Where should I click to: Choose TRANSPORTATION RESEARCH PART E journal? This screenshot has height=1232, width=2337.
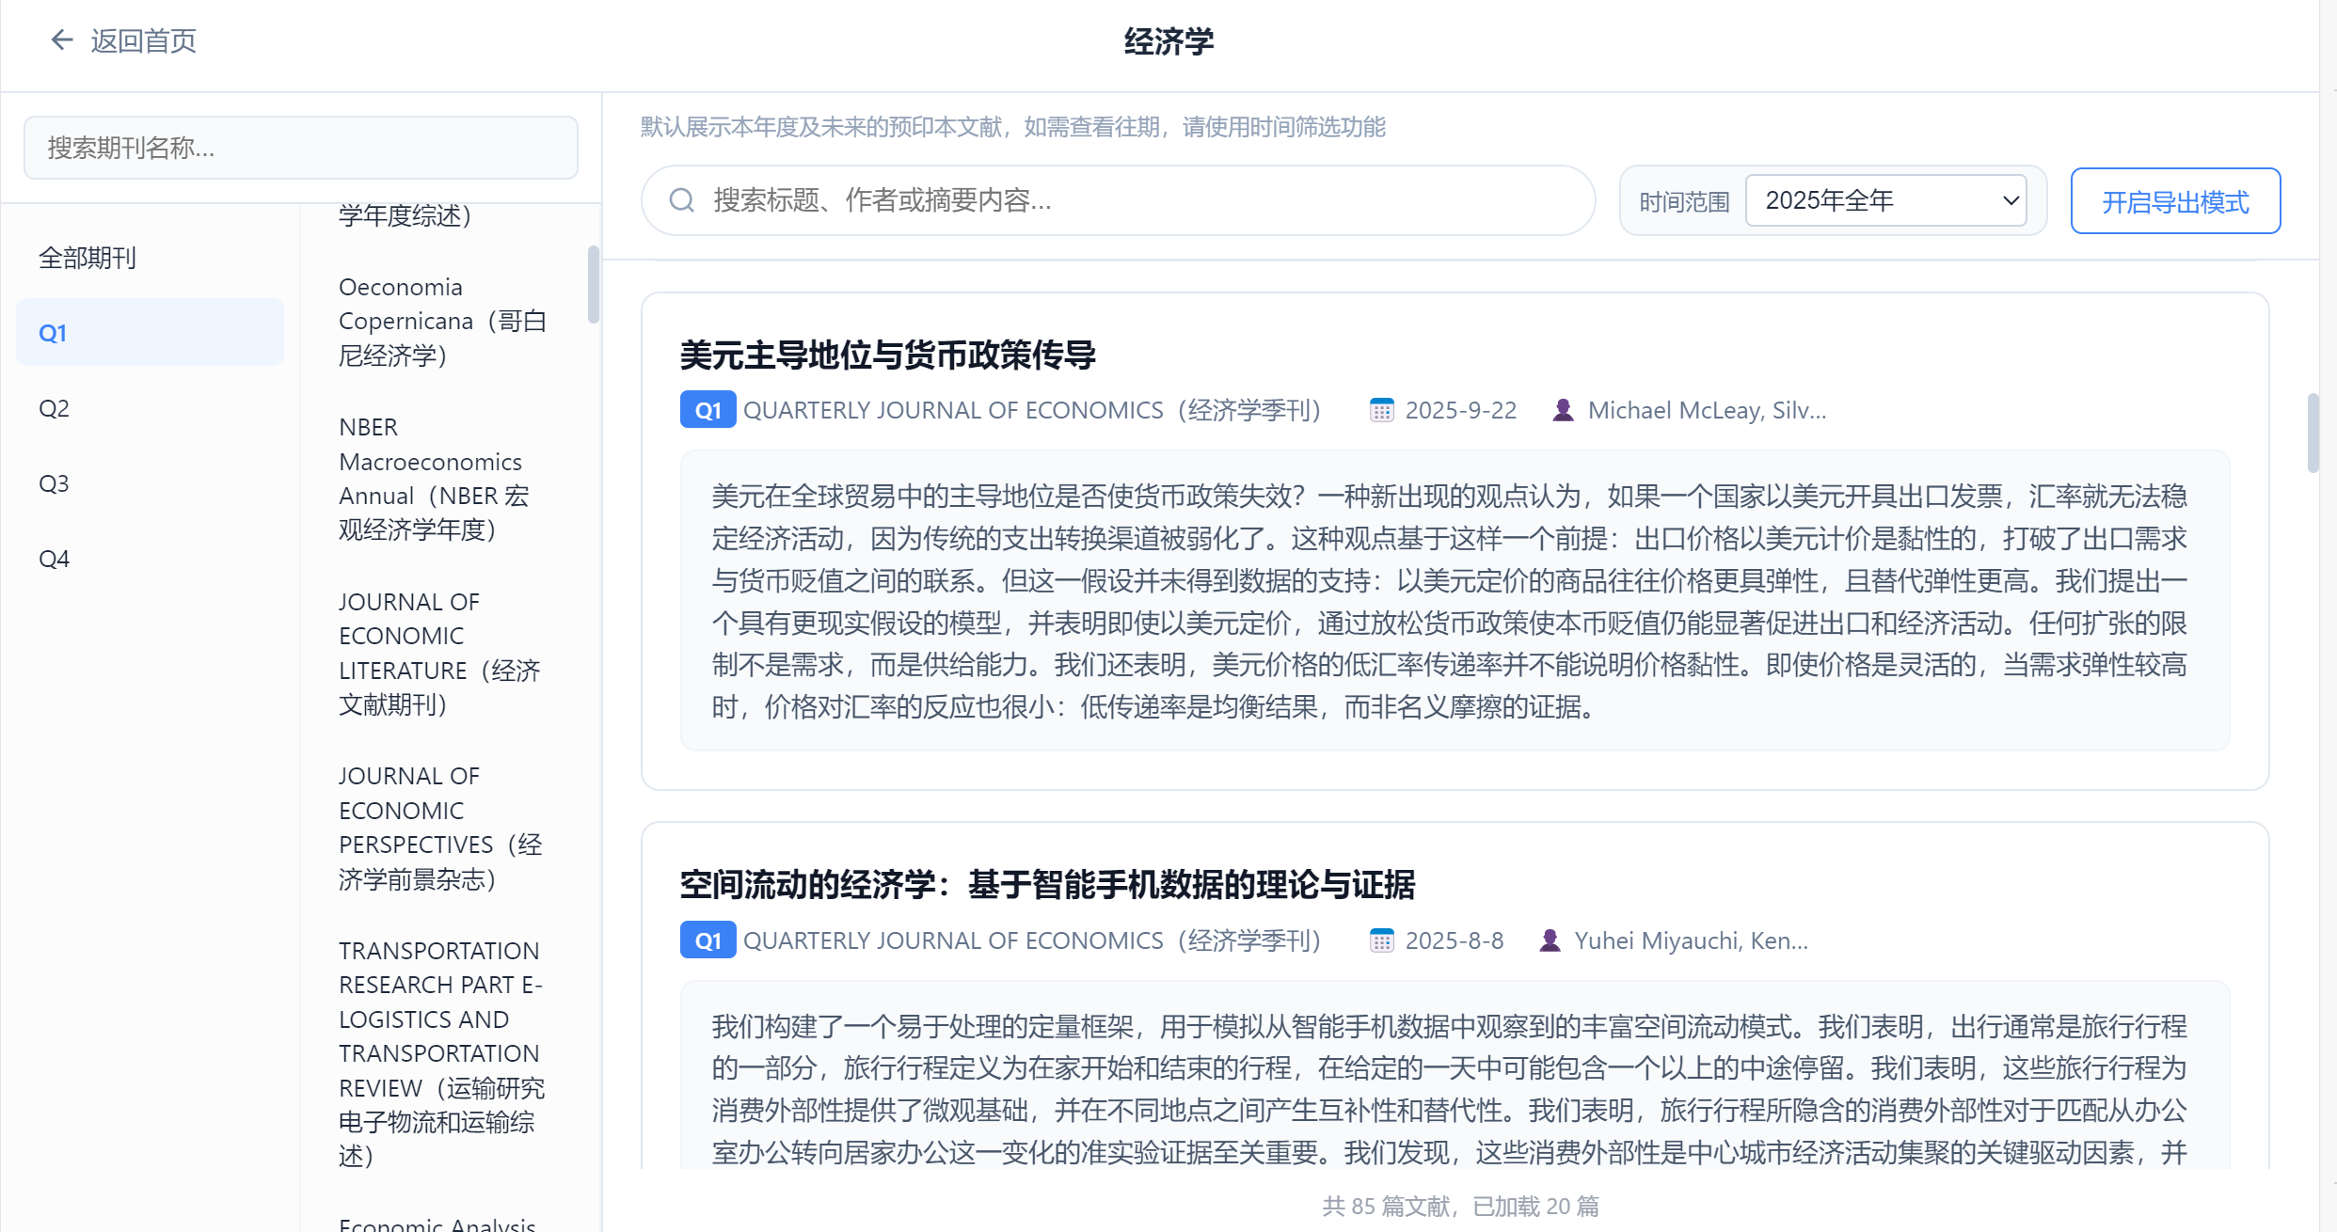pos(442,1053)
